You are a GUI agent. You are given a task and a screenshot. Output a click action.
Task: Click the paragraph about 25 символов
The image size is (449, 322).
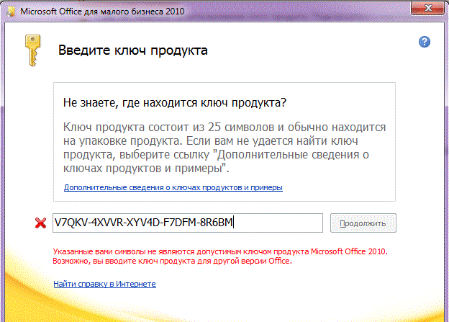point(224,148)
